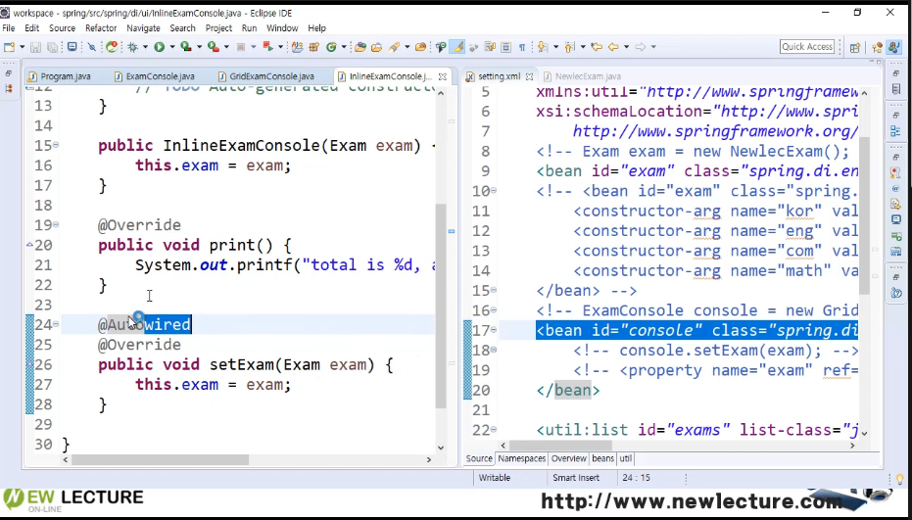The image size is (912, 520).
Task: Click the Back navigation yellow arrow
Action: (613, 47)
